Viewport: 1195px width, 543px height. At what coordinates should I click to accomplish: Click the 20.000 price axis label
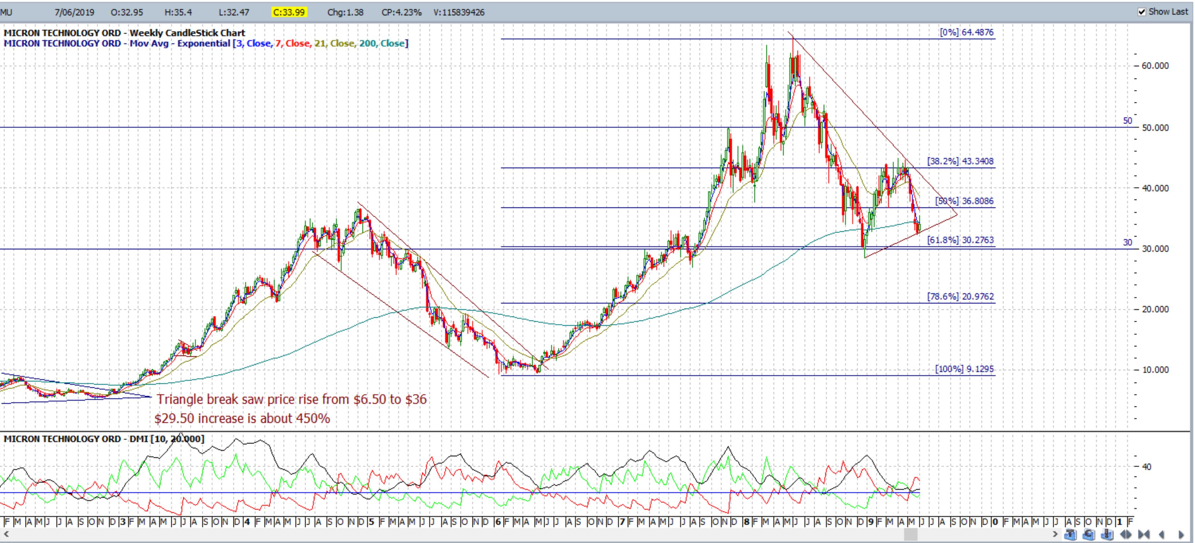(1155, 309)
